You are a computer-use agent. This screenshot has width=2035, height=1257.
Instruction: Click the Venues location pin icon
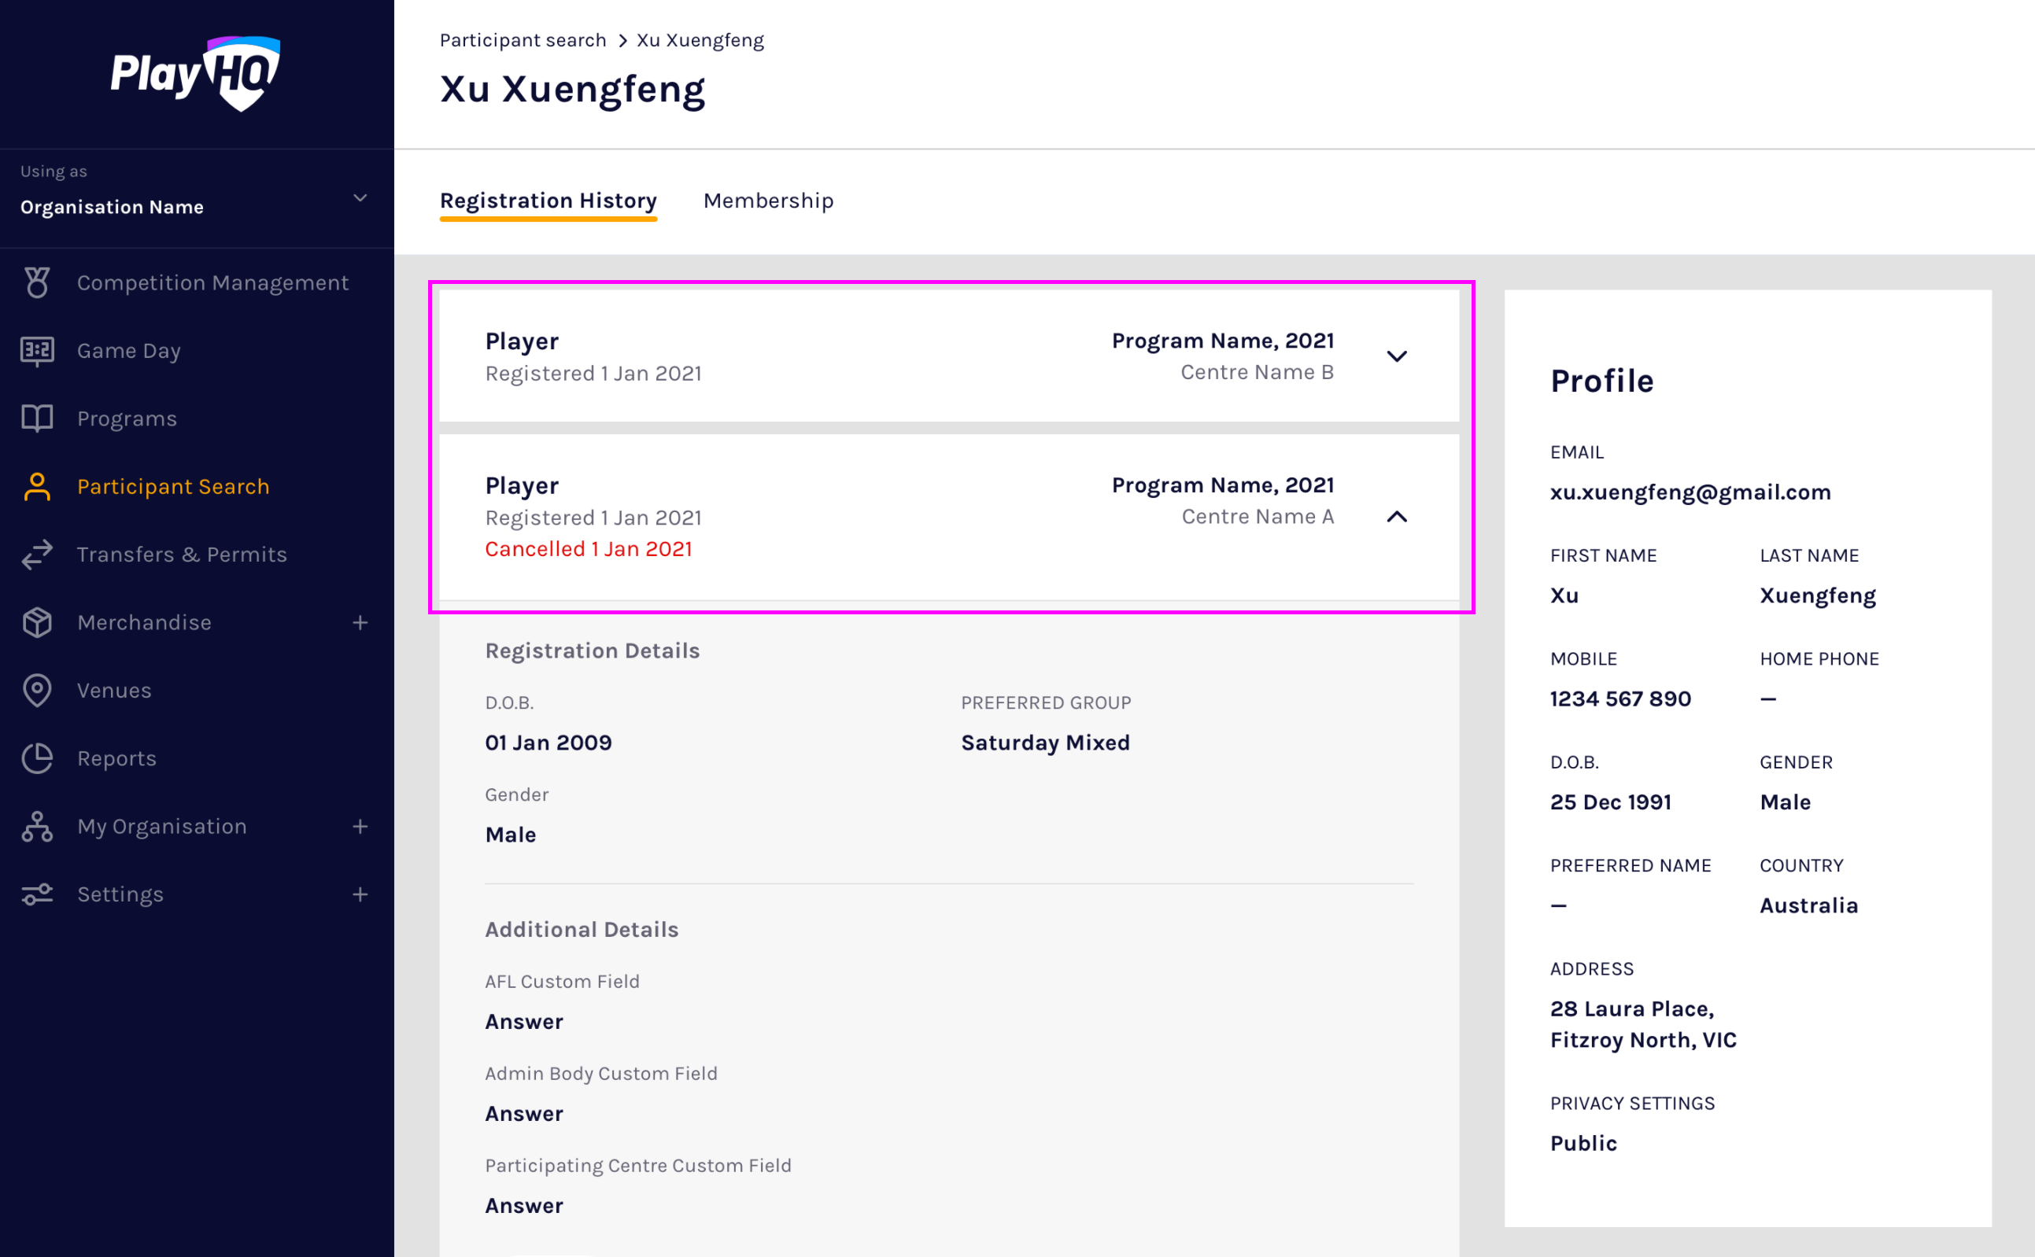point(38,690)
